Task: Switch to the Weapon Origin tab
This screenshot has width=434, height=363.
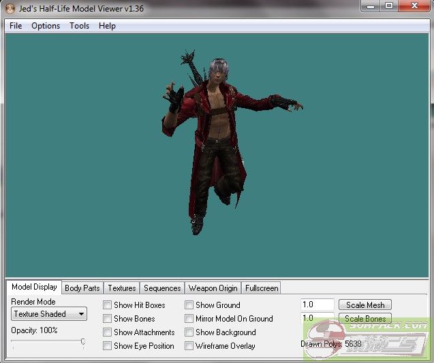Action: click(x=213, y=288)
